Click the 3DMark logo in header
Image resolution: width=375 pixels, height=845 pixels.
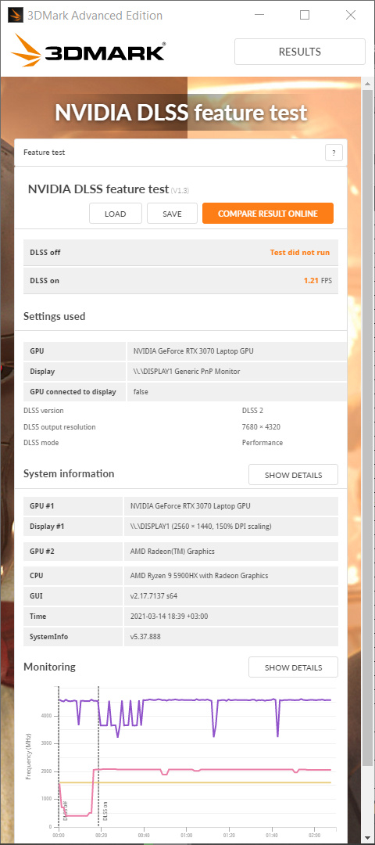click(x=88, y=51)
